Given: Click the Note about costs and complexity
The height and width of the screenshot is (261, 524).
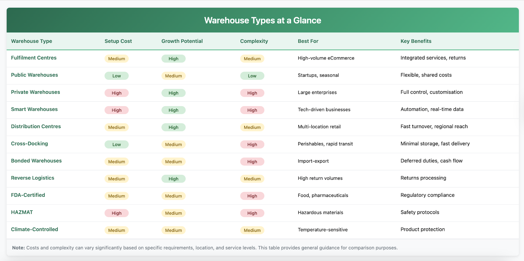Looking at the screenshot, I should (x=205, y=248).
